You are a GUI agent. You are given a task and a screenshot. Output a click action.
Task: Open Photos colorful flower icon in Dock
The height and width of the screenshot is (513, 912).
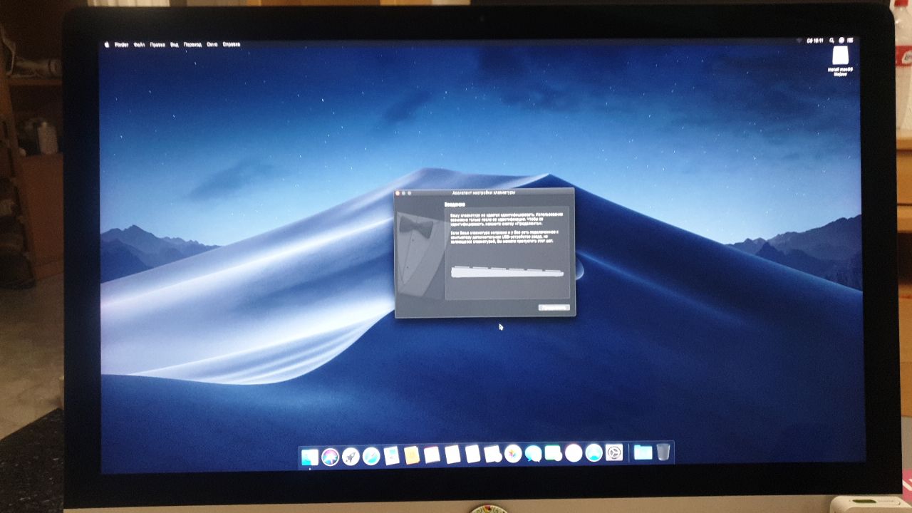513,453
